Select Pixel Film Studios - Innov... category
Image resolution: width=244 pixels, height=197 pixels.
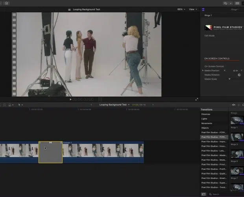click(x=214, y=146)
